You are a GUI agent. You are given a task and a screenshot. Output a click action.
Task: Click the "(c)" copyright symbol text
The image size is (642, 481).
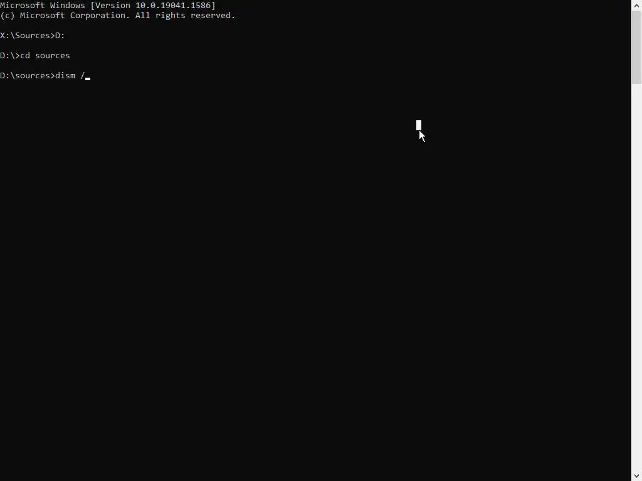[8, 16]
